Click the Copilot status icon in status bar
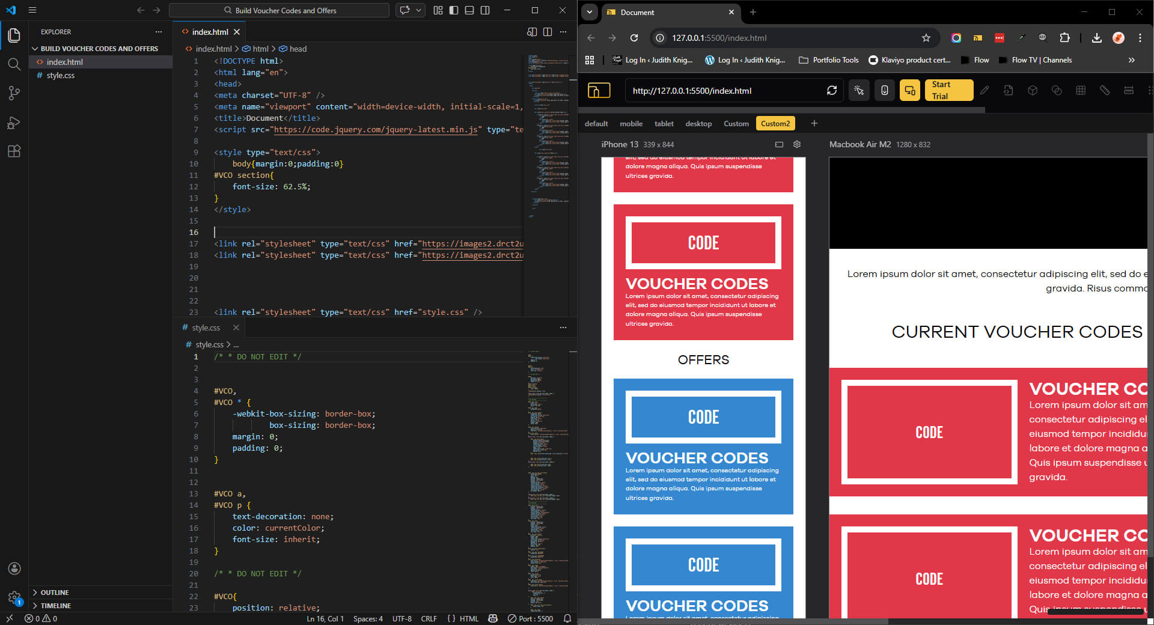 pos(493,618)
